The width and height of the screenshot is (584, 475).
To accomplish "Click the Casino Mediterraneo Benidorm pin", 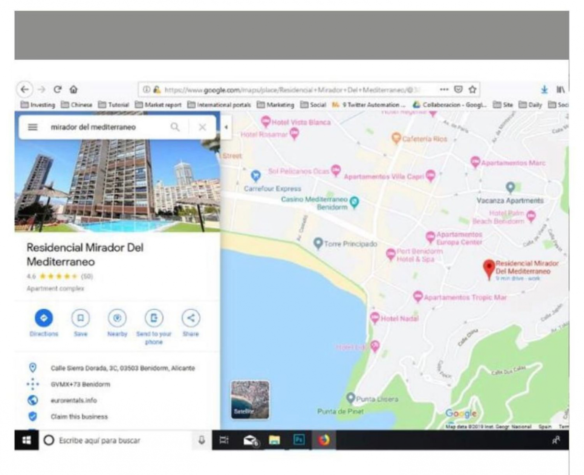I will [x=354, y=203].
